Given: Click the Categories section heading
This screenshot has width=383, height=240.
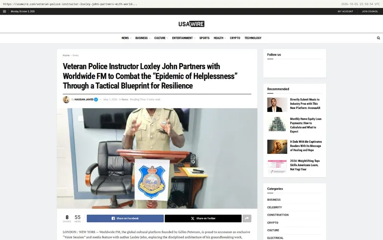Looking at the screenshot, I should click(x=275, y=189).
